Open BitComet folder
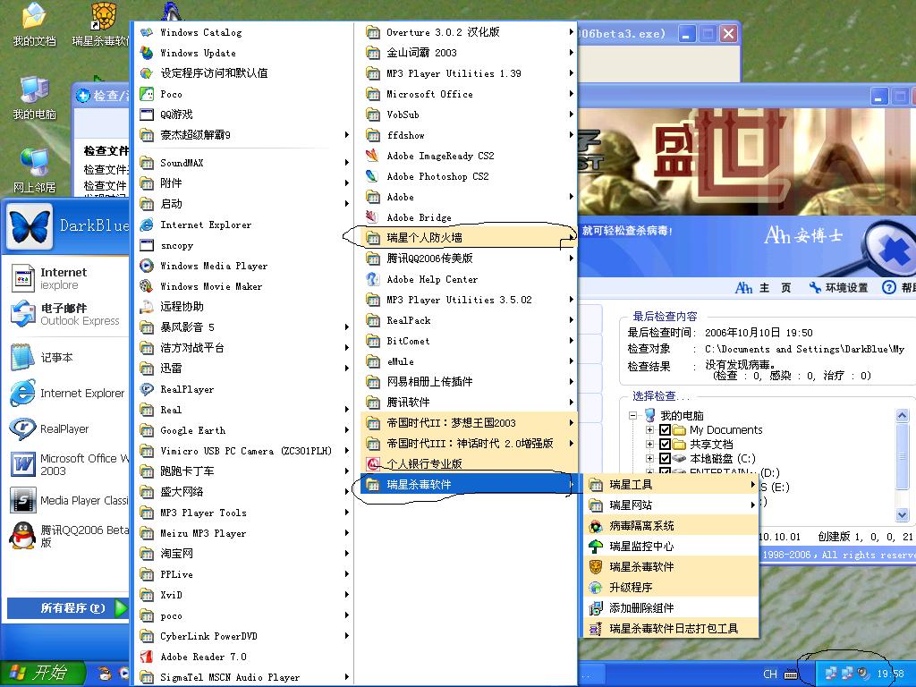The height and width of the screenshot is (687, 916). (469, 341)
